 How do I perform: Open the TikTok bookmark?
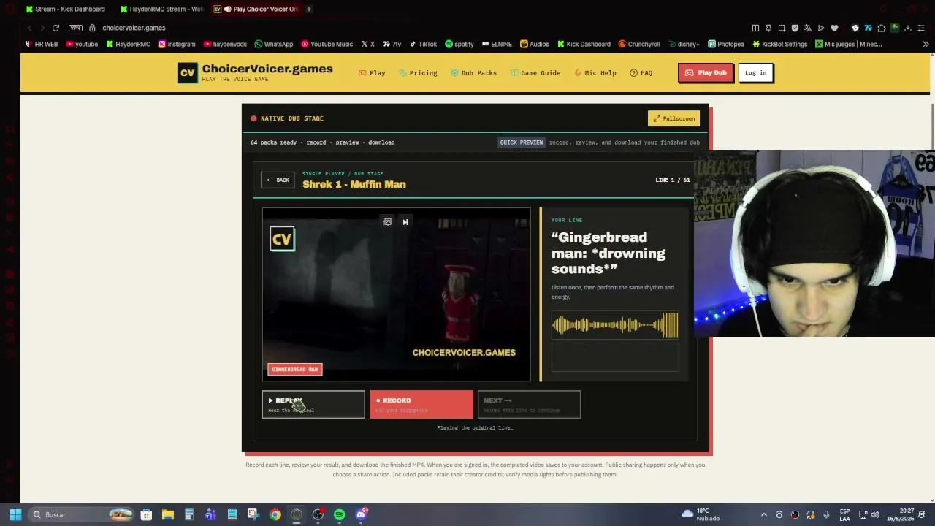tap(423, 44)
